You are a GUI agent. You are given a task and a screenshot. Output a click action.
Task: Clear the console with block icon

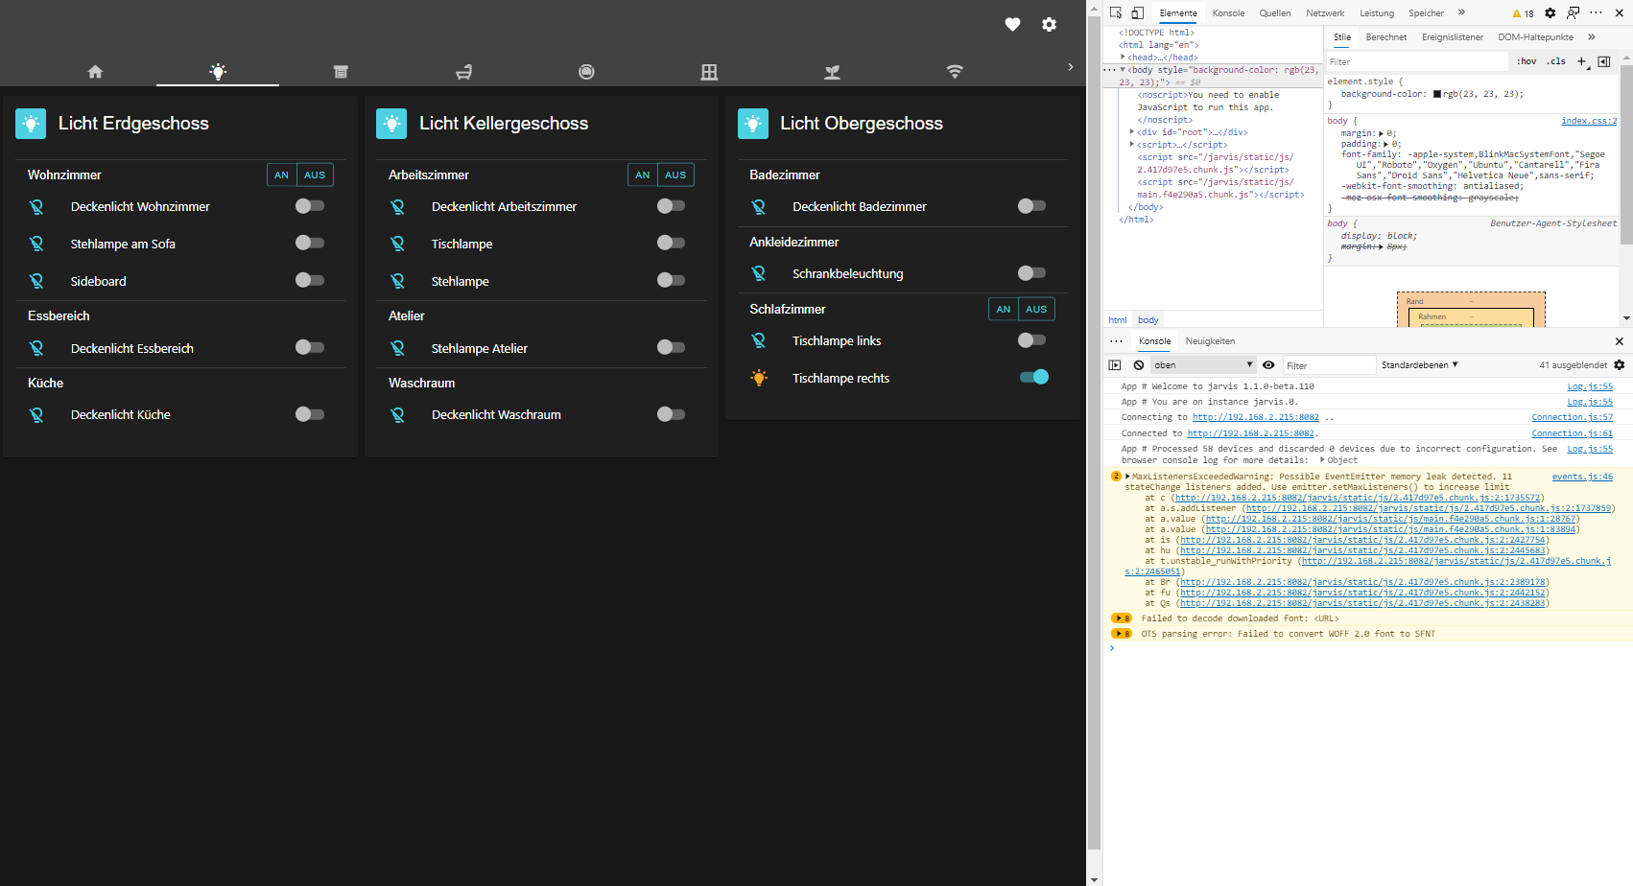click(1139, 365)
